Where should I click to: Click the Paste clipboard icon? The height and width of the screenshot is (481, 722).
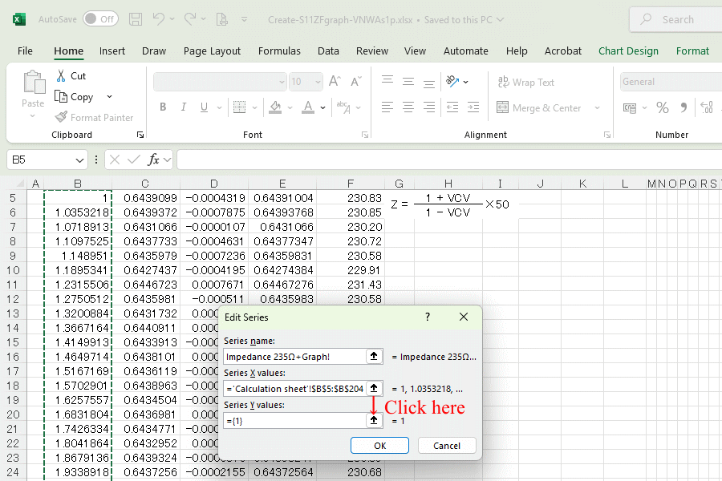coord(33,82)
